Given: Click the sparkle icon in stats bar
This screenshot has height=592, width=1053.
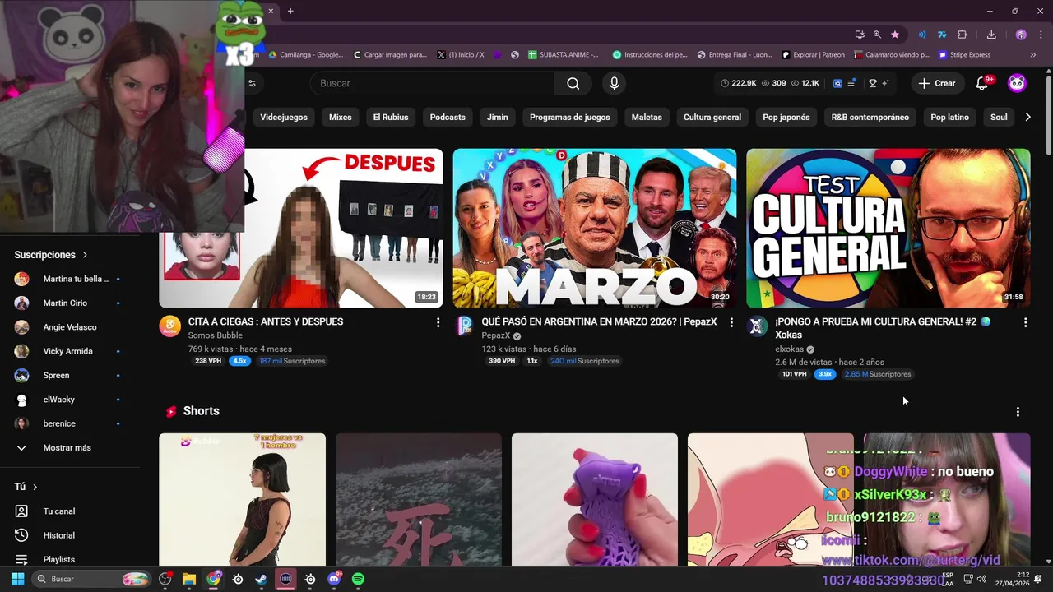Looking at the screenshot, I should tap(886, 83).
